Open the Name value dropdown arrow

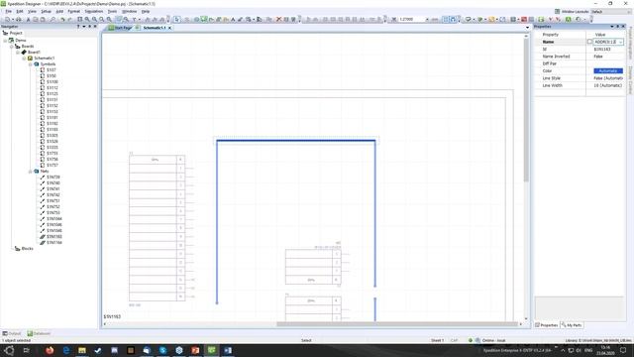point(621,42)
